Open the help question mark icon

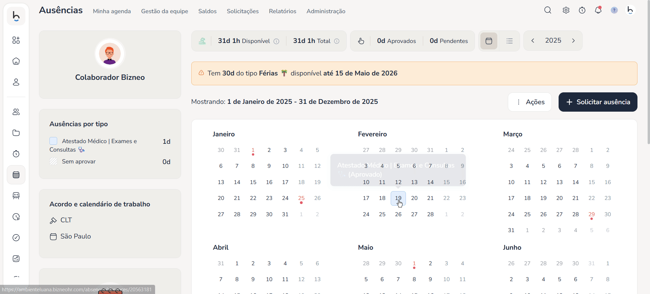click(614, 10)
